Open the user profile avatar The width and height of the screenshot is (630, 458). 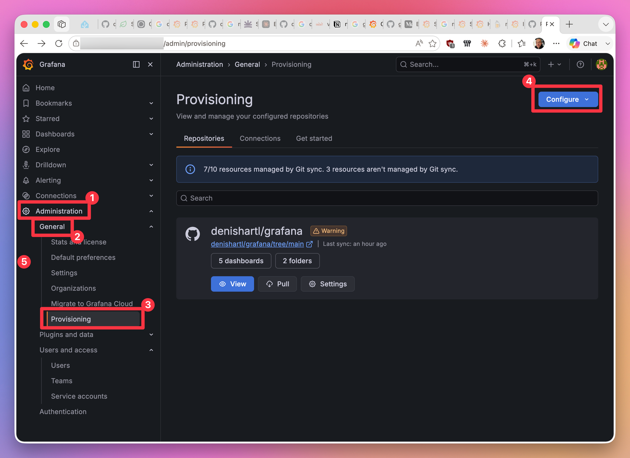click(601, 64)
